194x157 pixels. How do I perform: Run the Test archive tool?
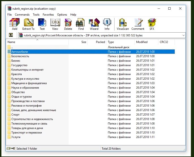[x=42, y=24]
